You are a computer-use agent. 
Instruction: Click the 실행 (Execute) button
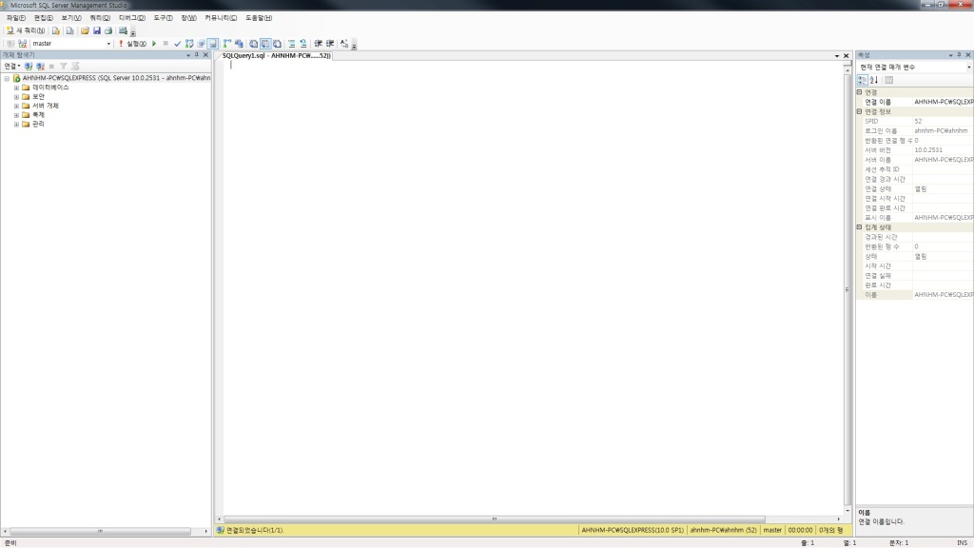(132, 44)
